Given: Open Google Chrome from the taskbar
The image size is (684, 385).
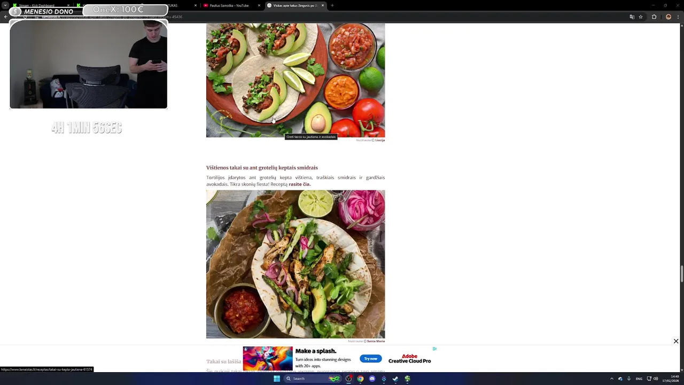Looking at the screenshot, I should 360,379.
